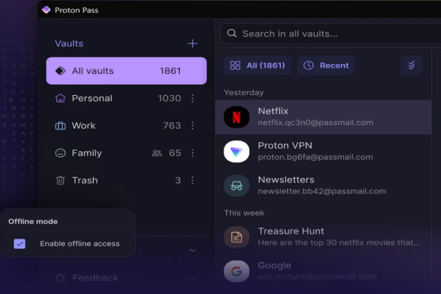Focus the Search in all vaults field
Viewport: 441px width, 294px height.
tap(330, 34)
